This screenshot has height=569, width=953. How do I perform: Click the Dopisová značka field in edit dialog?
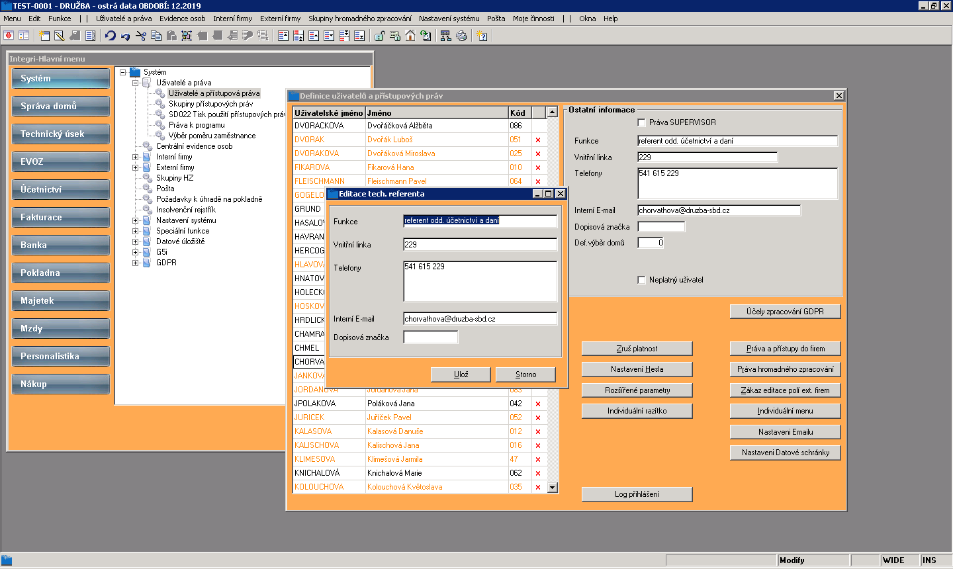tap(430, 337)
